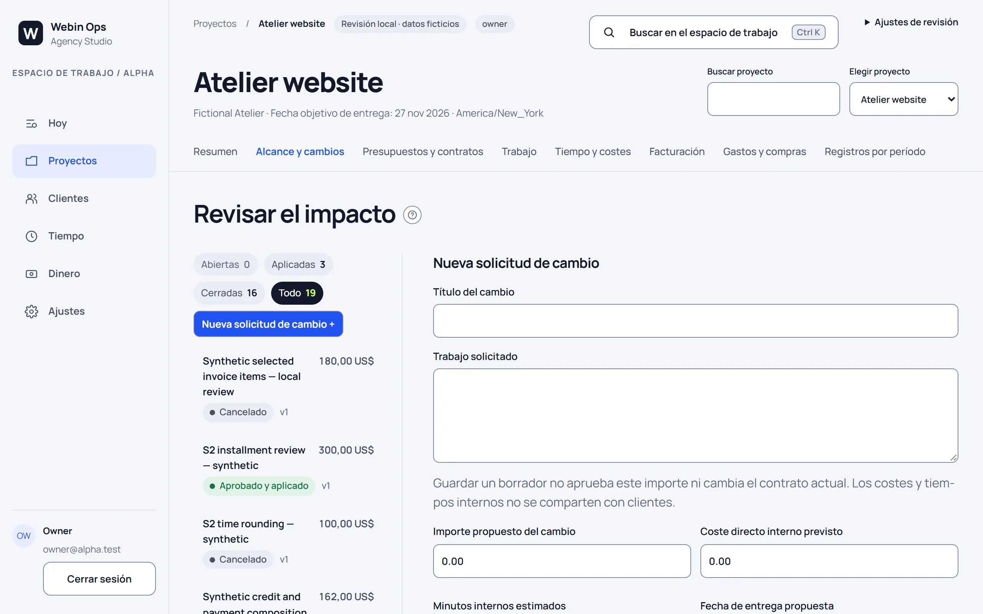
Task: Click the owner role badge
Action: [494, 24]
